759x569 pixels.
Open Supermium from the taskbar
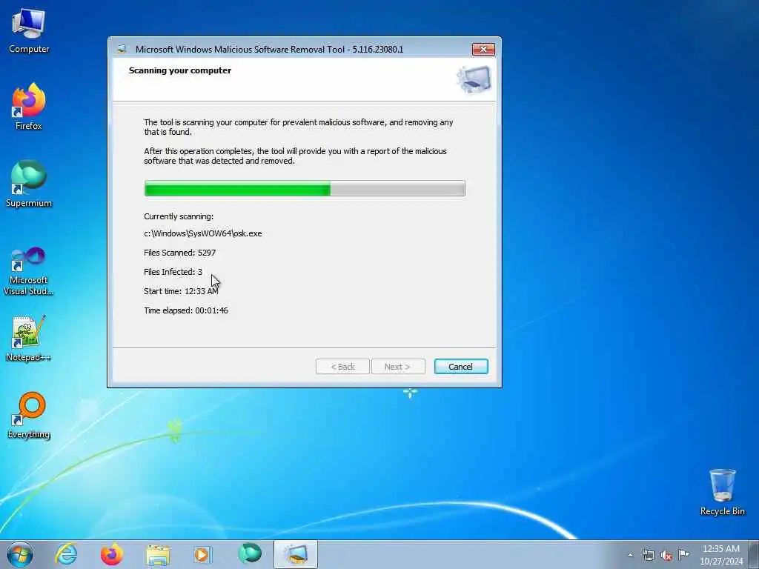point(250,553)
